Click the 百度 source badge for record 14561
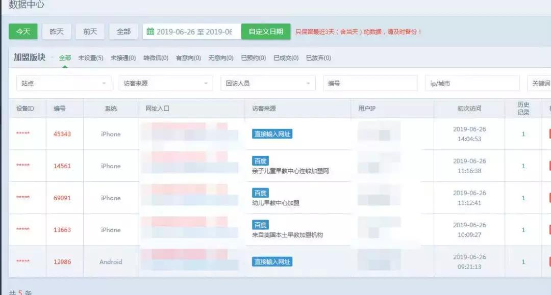Image resolution: width=551 pixels, height=295 pixels. tap(260, 160)
